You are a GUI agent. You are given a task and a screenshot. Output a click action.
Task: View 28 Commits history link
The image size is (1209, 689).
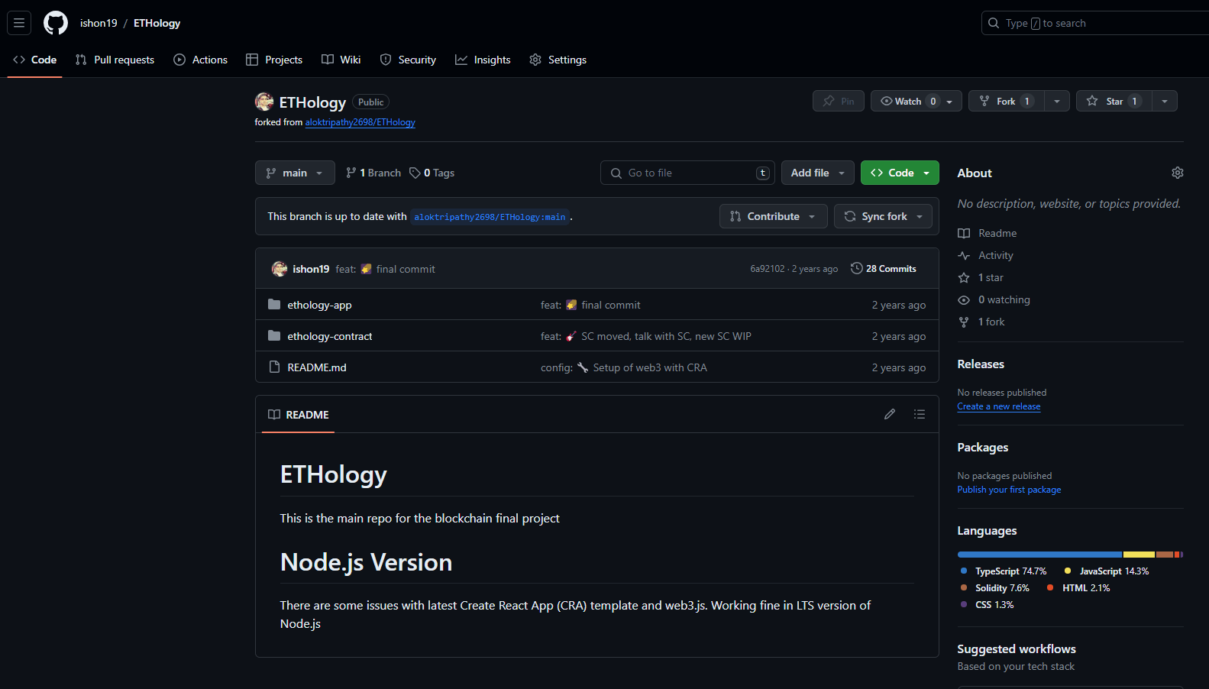point(884,268)
